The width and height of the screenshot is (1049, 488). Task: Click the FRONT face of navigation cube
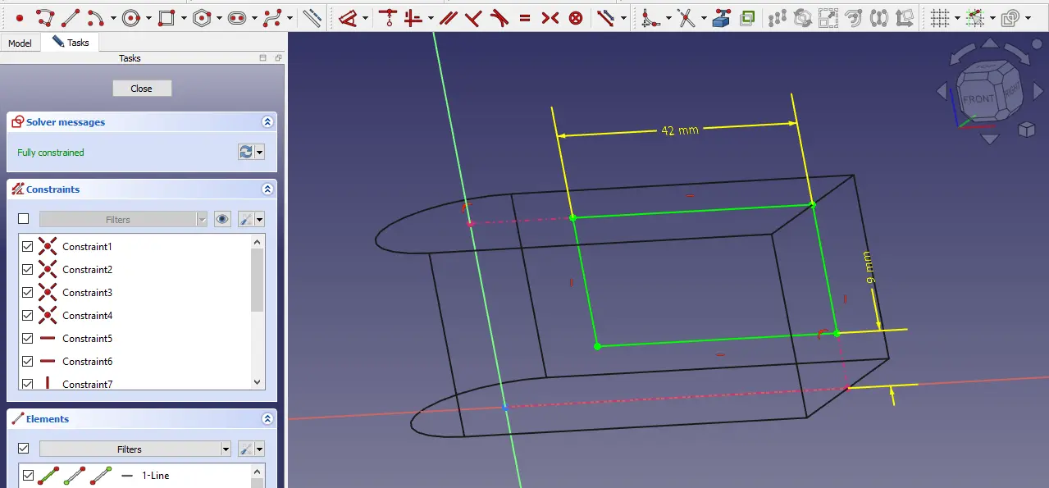(978, 98)
